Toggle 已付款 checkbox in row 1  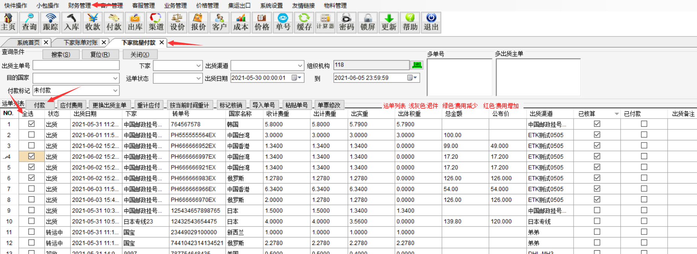644,124
